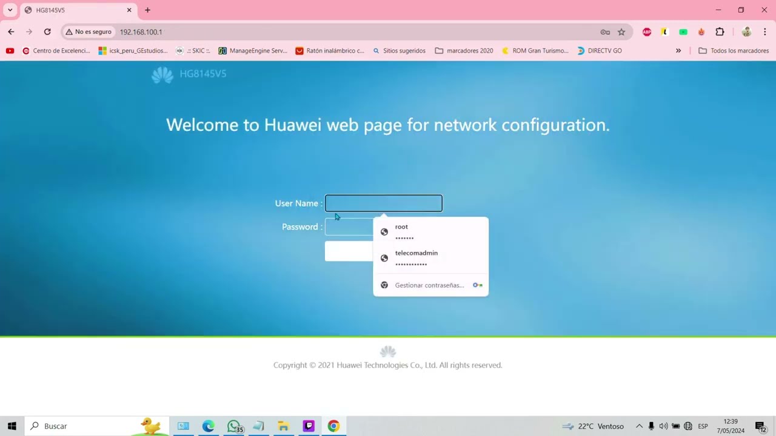Viewport: 776px width, 436px height.
Task: Open the clock showing 12:39 7/05/2024
Action: tap(731, 426)
